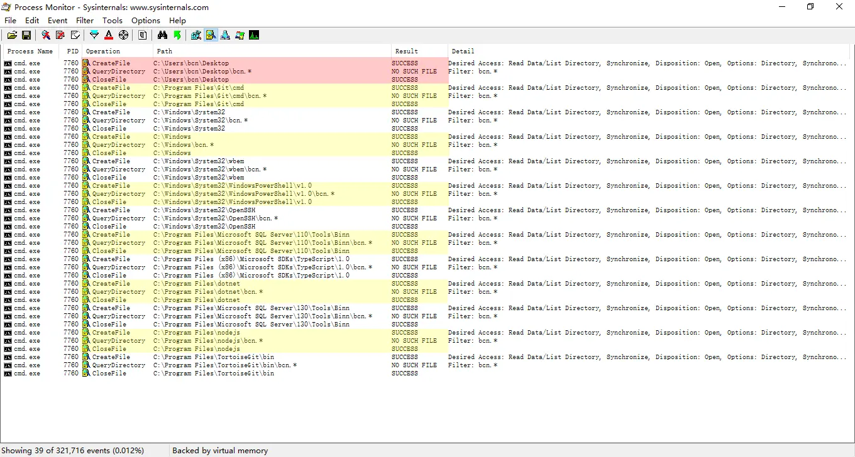This screenshot has width=855, height=457.
Task: Open the Edit menu
Action: [32, 21]
